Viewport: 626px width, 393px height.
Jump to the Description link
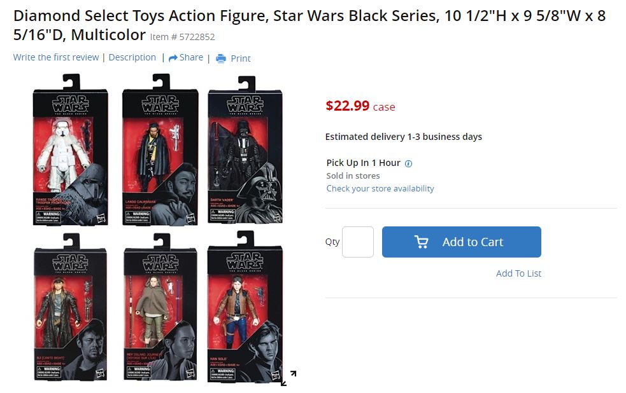click(x=132, y=57)
